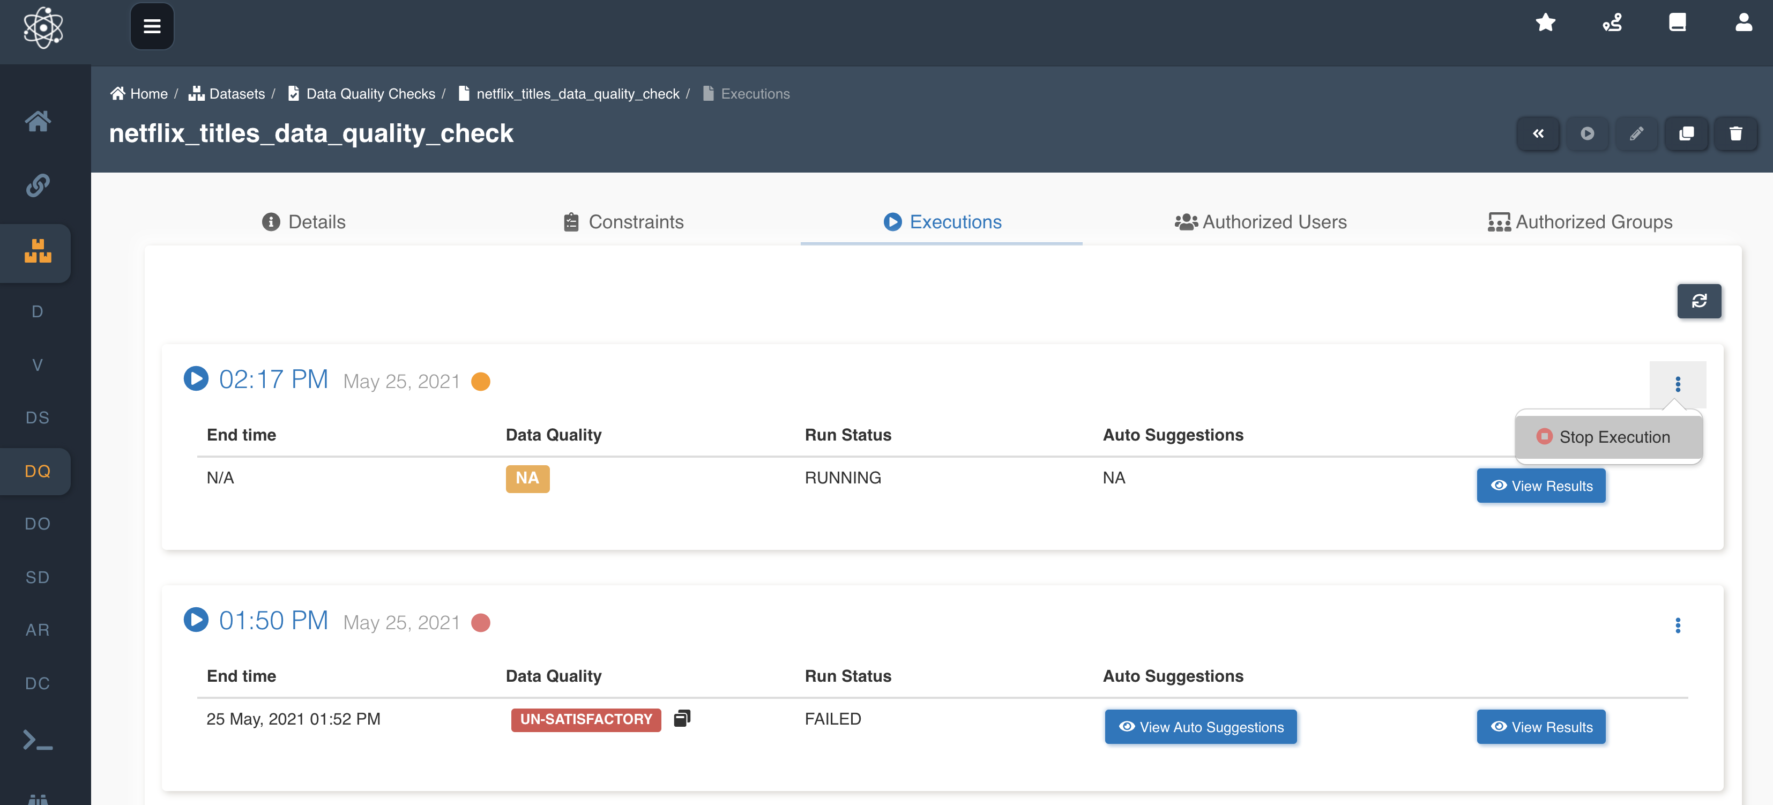Duplicate the check using copy icon
1773x805 pixels.
point(1686,133)
